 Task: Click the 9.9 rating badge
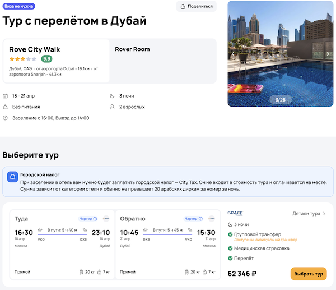pos(46,59)
